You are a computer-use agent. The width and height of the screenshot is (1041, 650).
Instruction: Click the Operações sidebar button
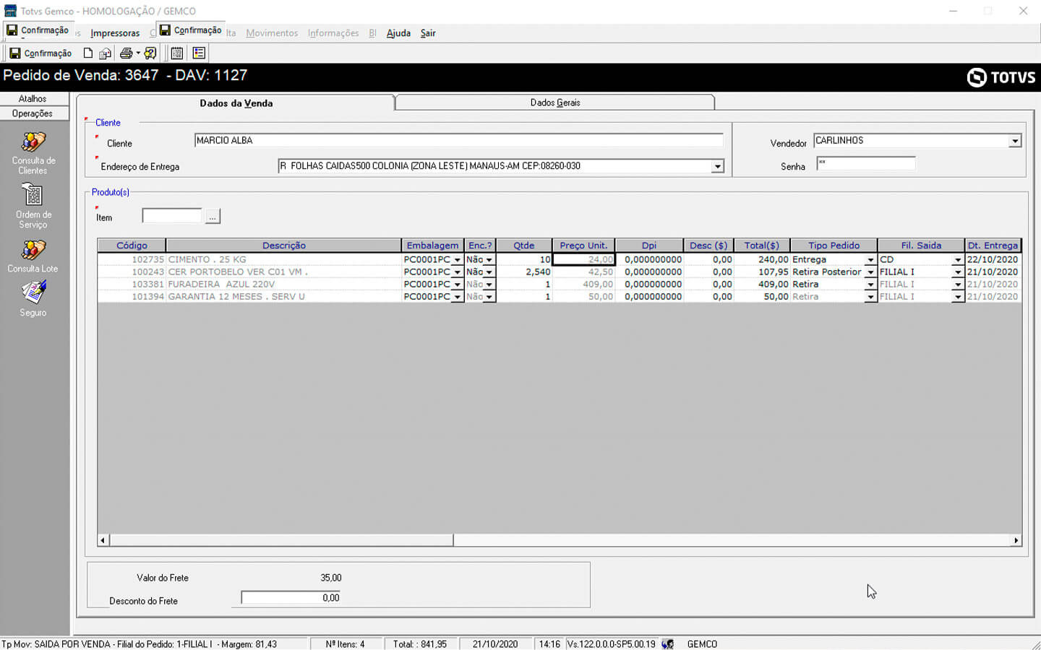click(x=33, y=113)
